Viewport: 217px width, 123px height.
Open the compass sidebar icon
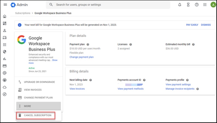5,94
